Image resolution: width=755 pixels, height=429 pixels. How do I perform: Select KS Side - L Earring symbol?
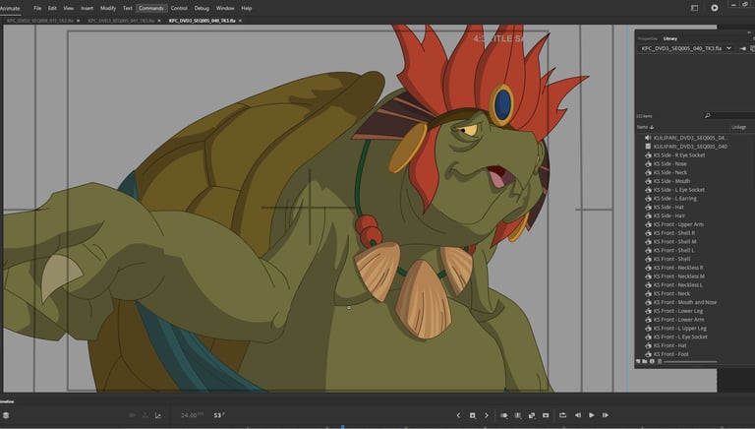pos(674,199)
